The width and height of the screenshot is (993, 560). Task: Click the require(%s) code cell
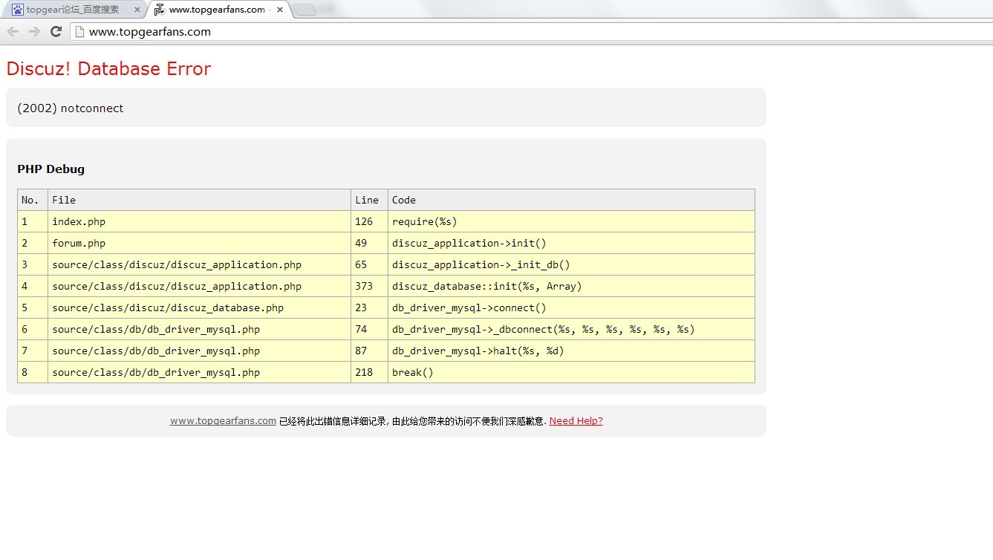571,221
